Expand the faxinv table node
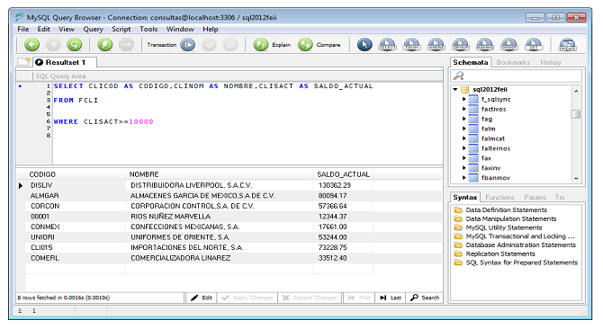603x329 pixels. tap(463, 168)
